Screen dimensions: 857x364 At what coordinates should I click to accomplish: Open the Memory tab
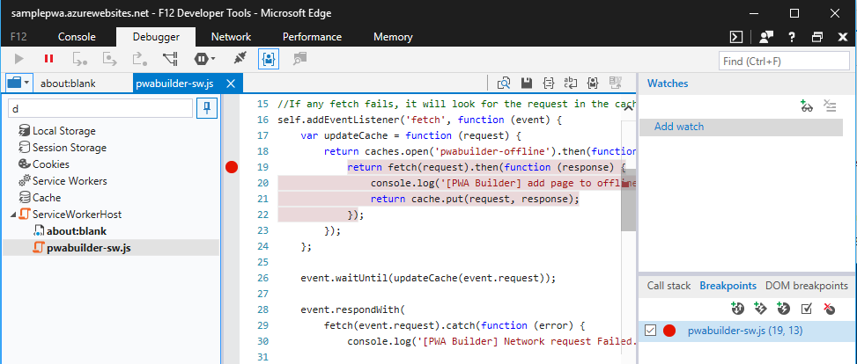(393, 37)
